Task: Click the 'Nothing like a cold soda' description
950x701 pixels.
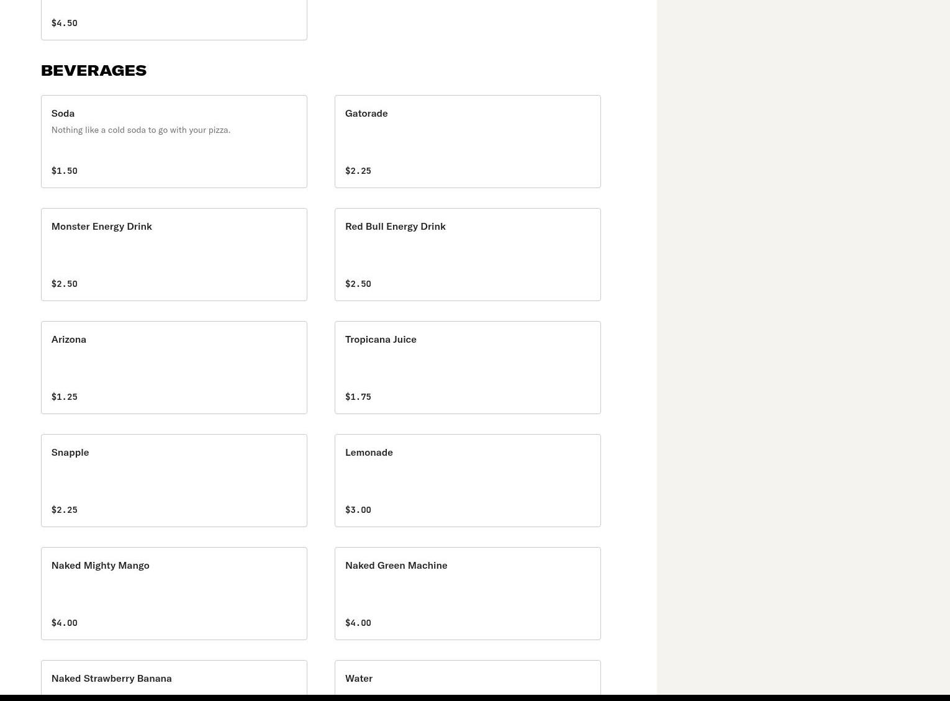Action: [141, 130]
